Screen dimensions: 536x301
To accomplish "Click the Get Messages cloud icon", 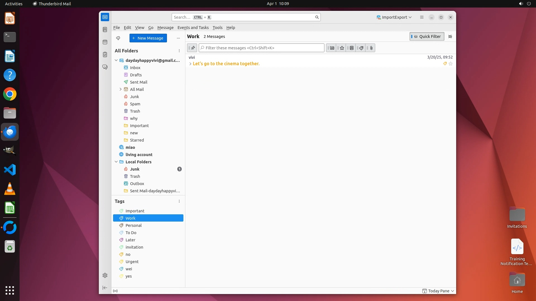I will (118, 38).
